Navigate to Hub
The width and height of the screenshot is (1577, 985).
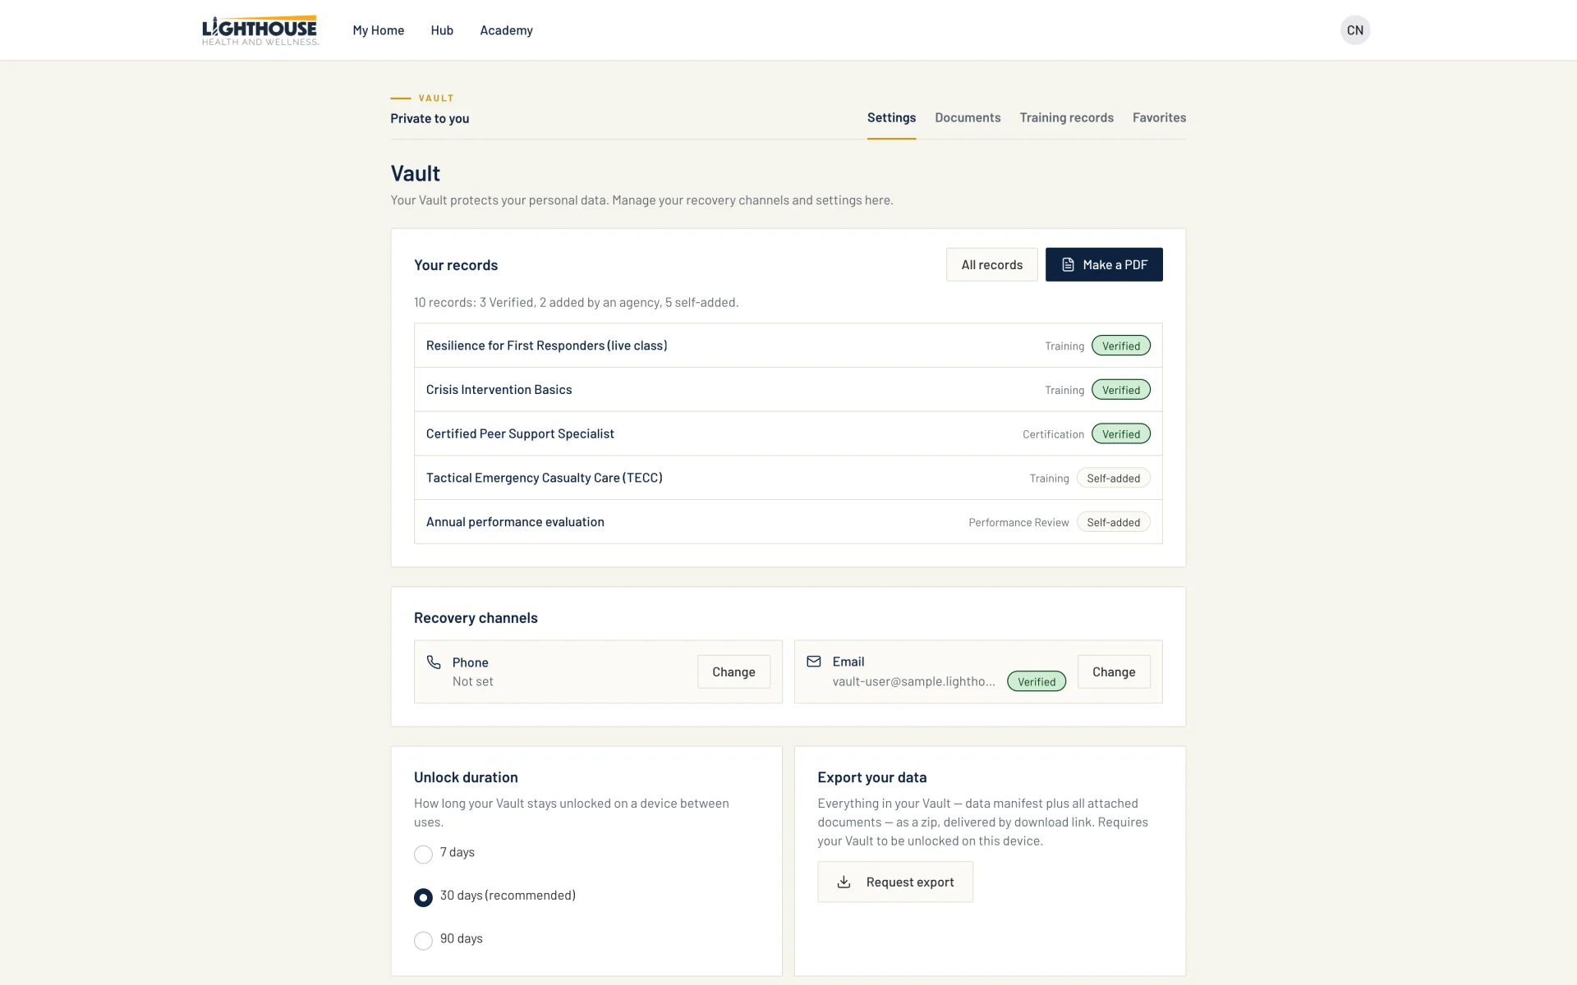(x=442, y=30)
